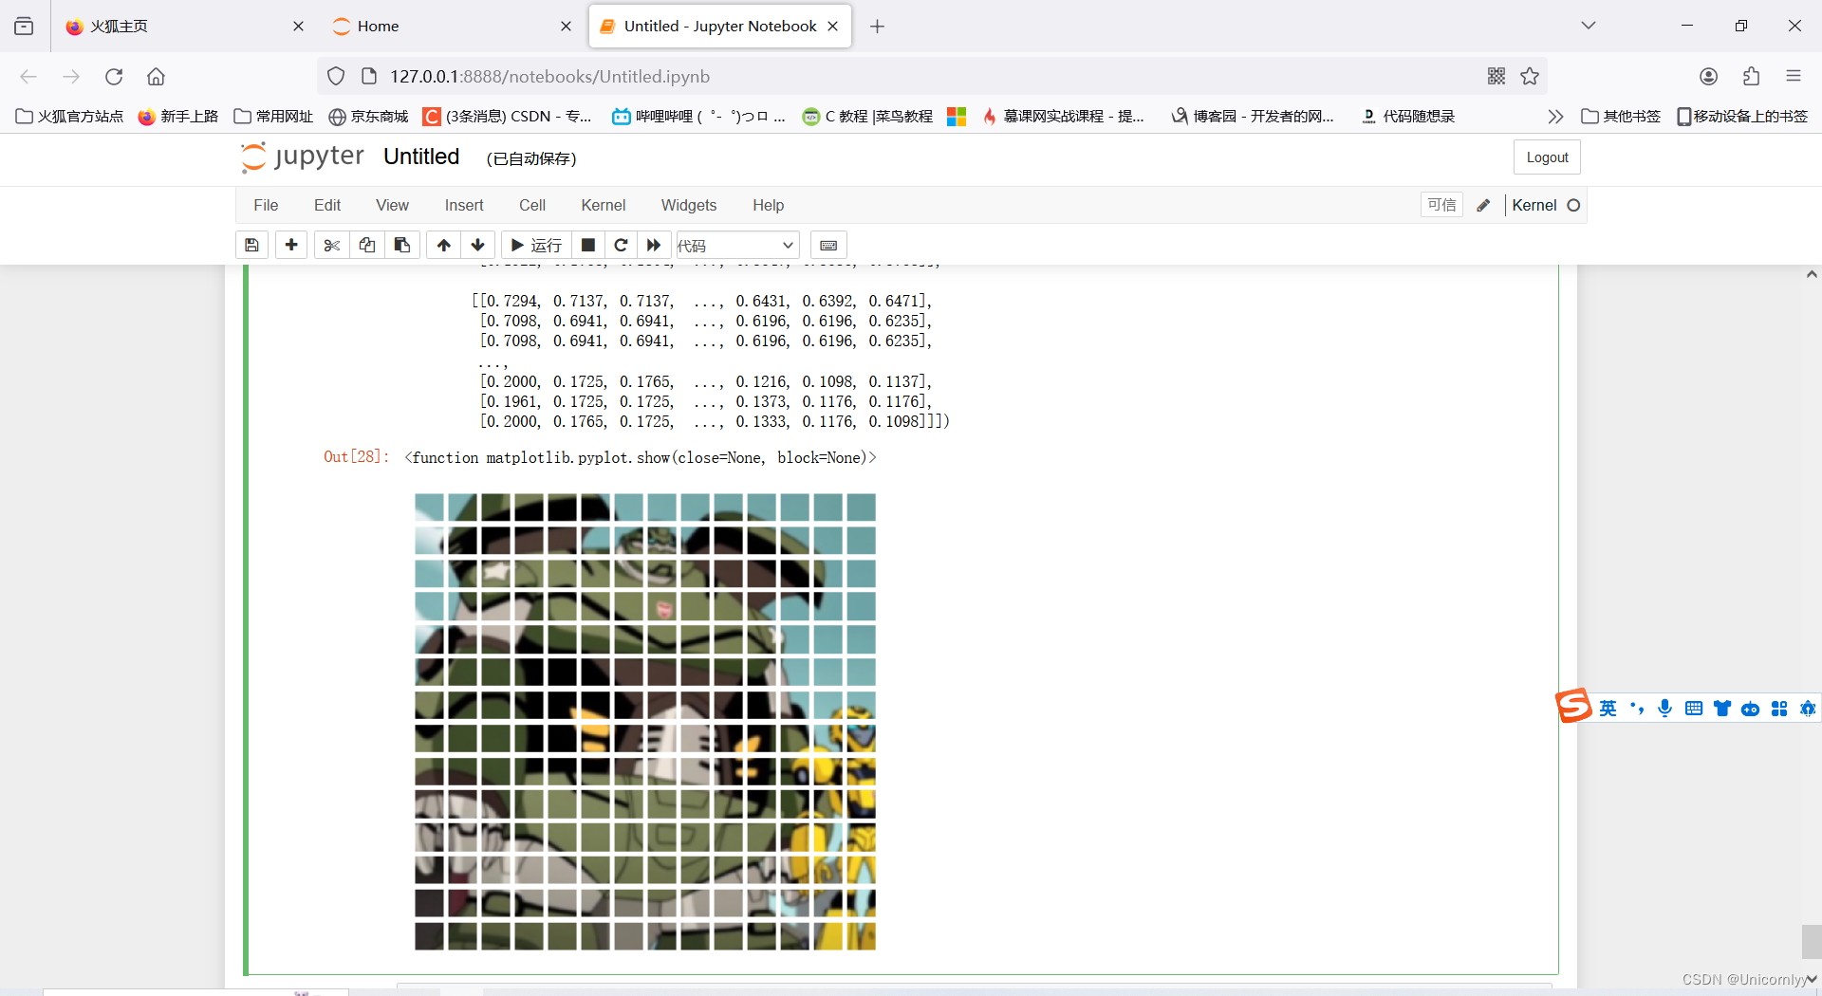Open the C 教程 菜鸟教程 bookmark
The image size is (1822, 996).
pyautogui.click(x=867, y=116)
